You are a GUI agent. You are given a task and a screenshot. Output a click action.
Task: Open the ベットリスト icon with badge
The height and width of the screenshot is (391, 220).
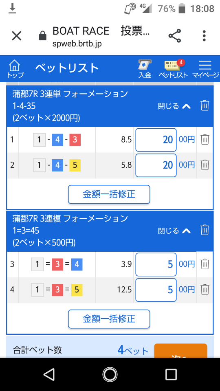tap(173, 69)
